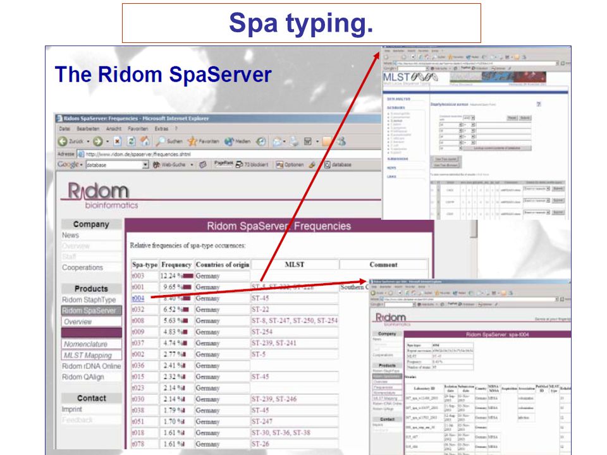Open the Favoriten star panel

click(x=204, y=142)
